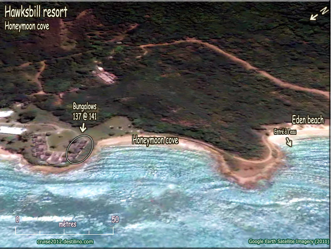Click the north compass arrow

pos(314,17)
